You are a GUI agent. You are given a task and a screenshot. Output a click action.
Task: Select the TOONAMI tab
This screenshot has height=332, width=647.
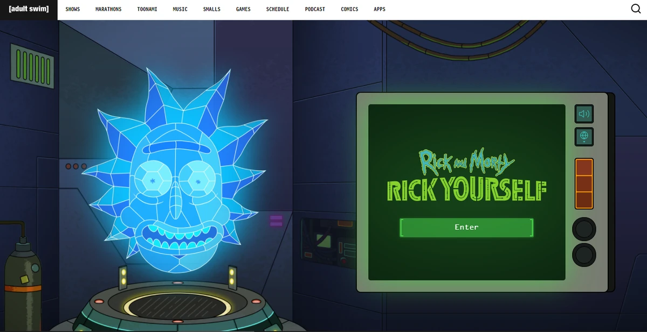click(x=147, y=9)
